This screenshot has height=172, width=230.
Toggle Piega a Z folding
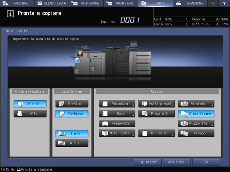coord(157,113)
